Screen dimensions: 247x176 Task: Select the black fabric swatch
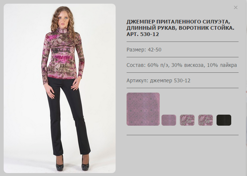click(x=224, y=120)
